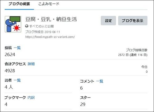
Task: Click the ブログ投稿日数 label
Action: click(x=137, y=50)
